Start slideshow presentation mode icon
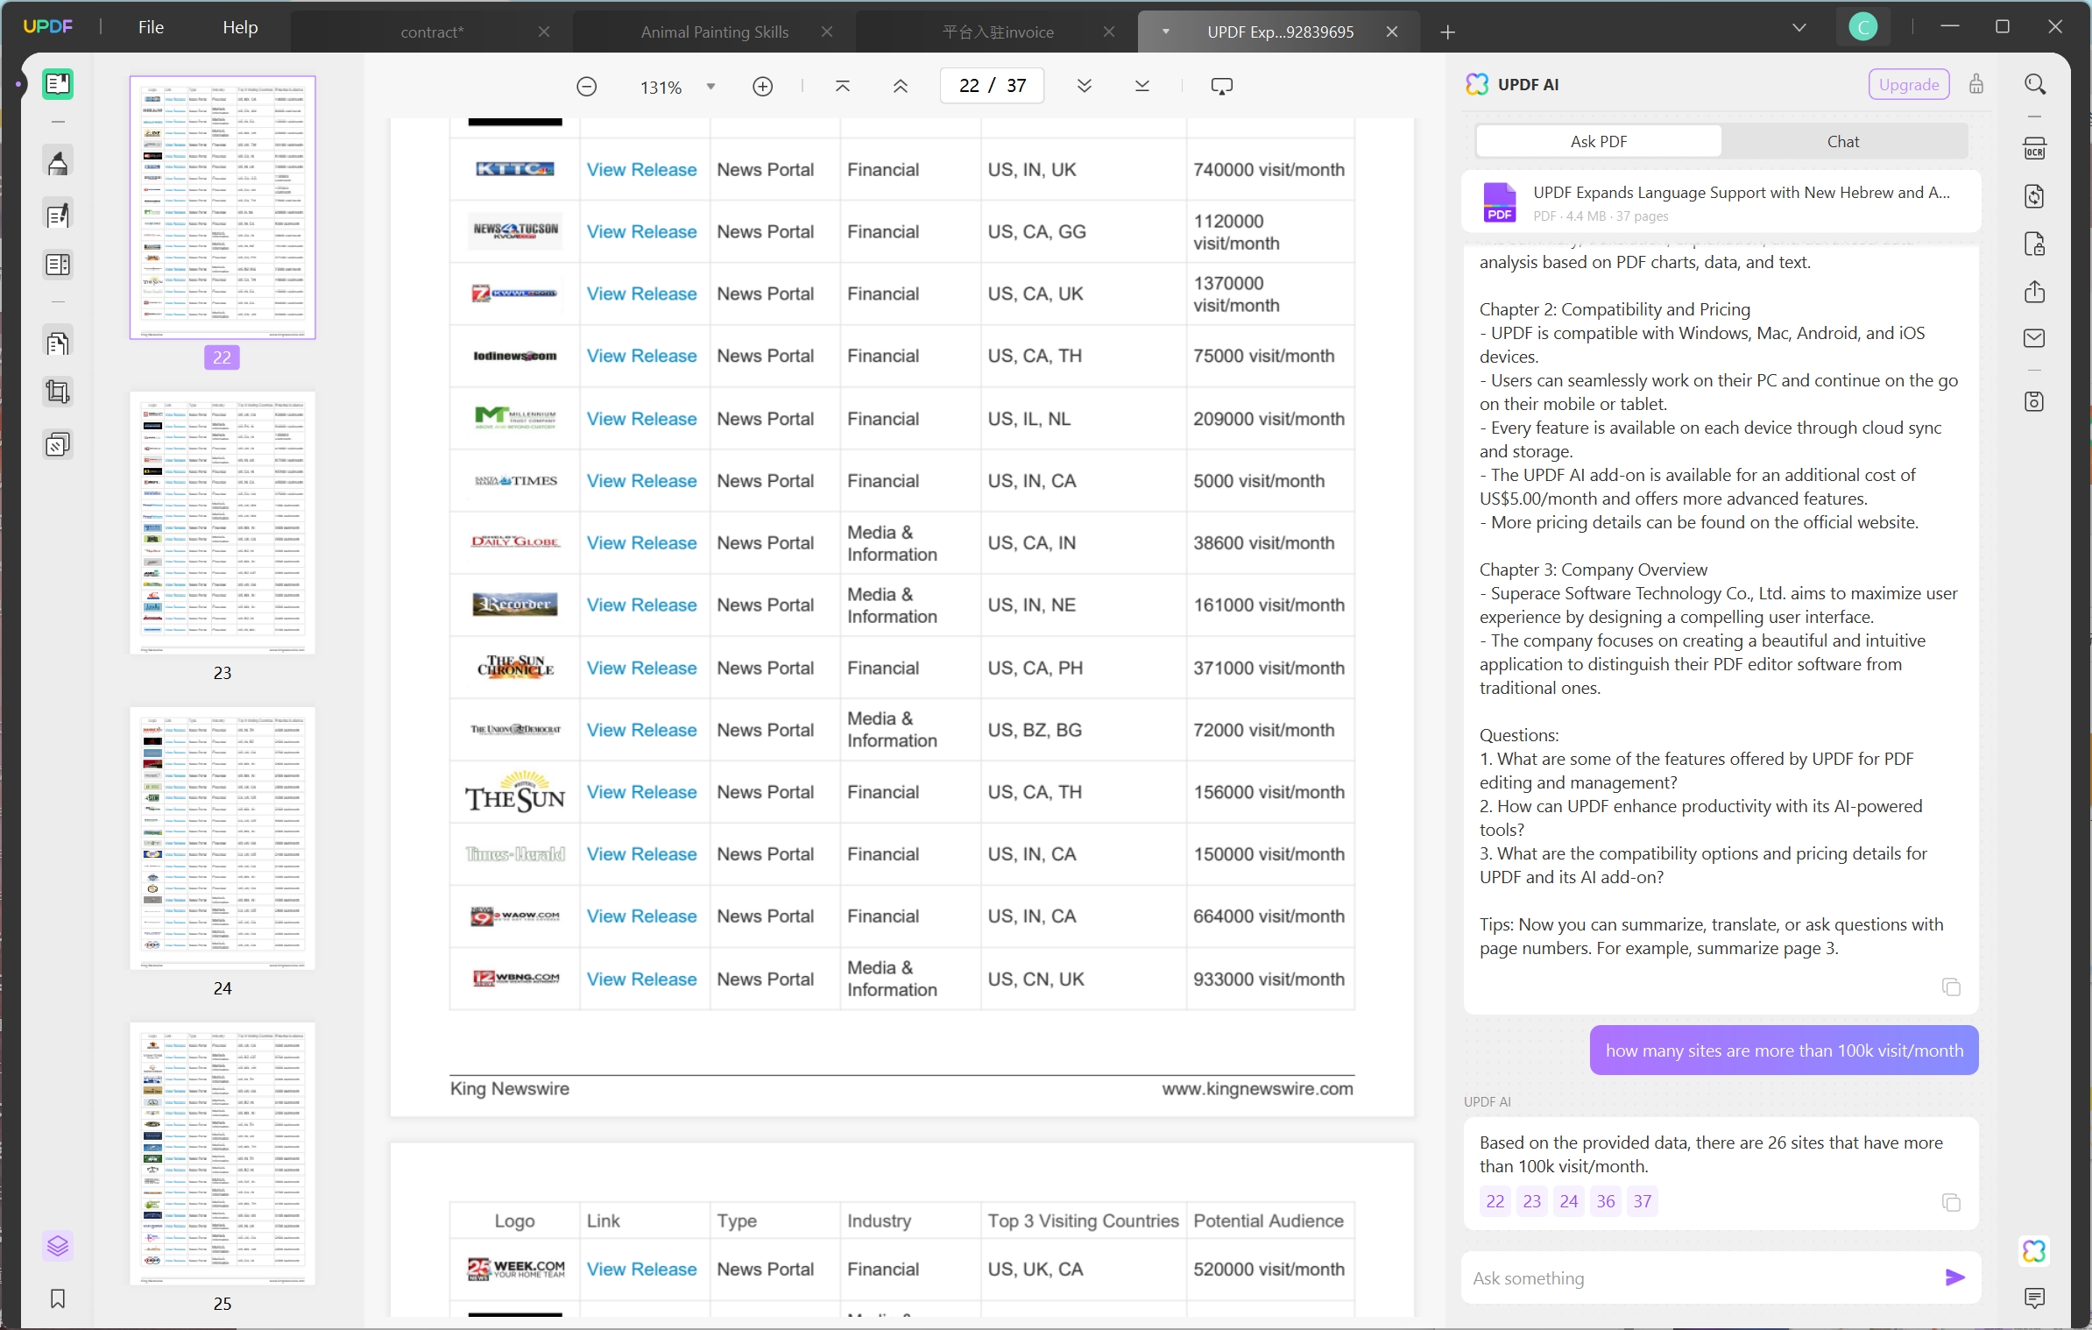The image size is (2092, 1330). [1221, 86]
